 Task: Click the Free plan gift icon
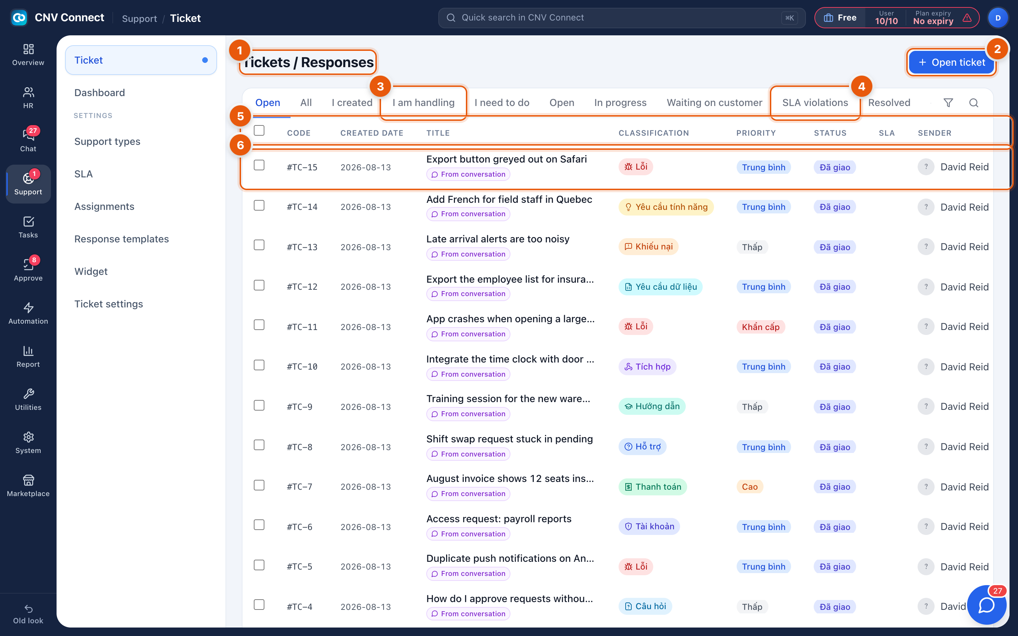(x=828, y=18)
